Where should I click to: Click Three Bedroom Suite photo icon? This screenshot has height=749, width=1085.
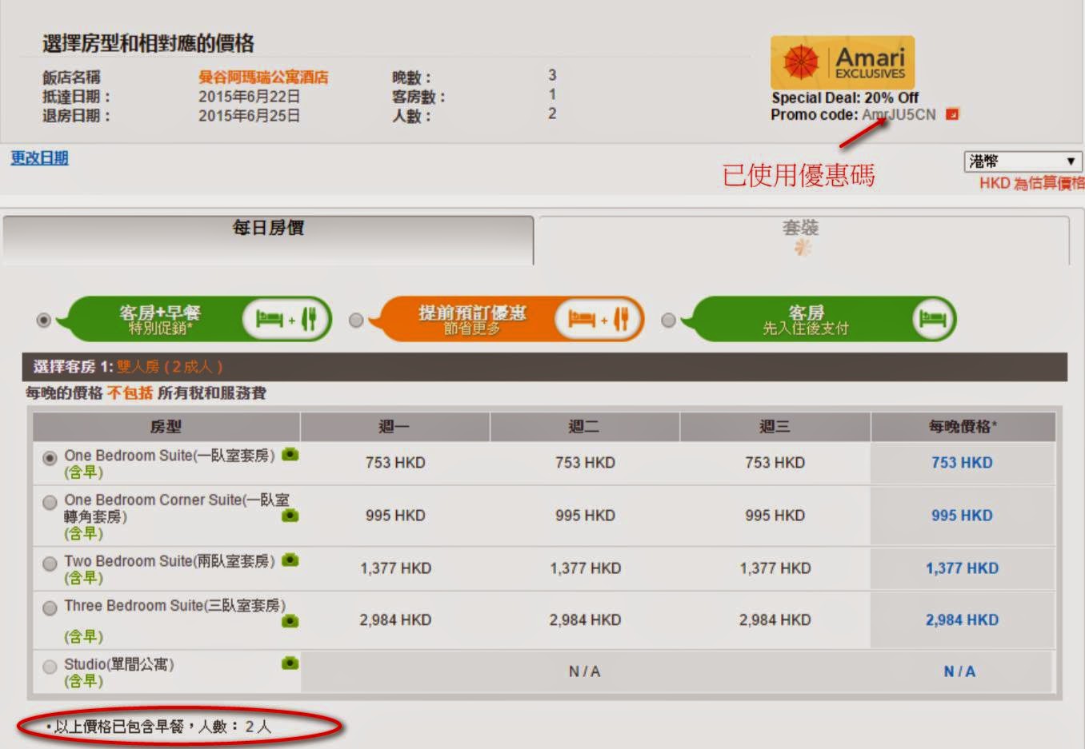coord(290,621)
